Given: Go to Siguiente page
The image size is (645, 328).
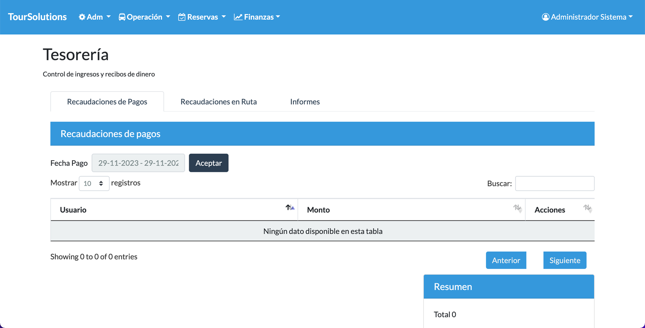Looking at the screenshot, I should [x=564, y=260].
